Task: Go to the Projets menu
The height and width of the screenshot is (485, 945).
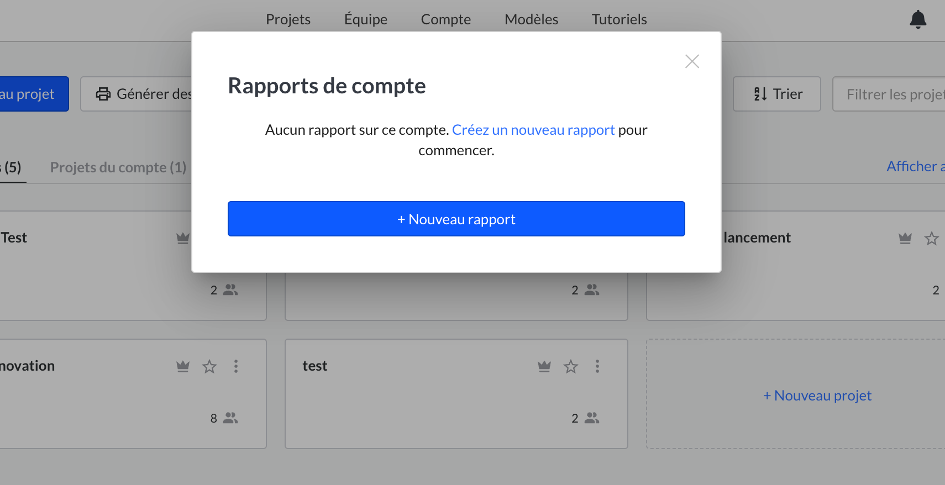Action: [288, 19]
